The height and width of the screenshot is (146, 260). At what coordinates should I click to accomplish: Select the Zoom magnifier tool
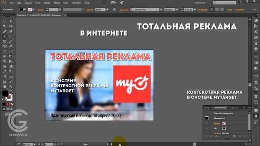11,86
